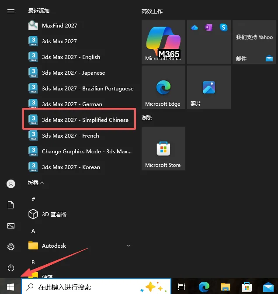
Task: Open OneDrive icon in tile group
Action: [195, 28]
